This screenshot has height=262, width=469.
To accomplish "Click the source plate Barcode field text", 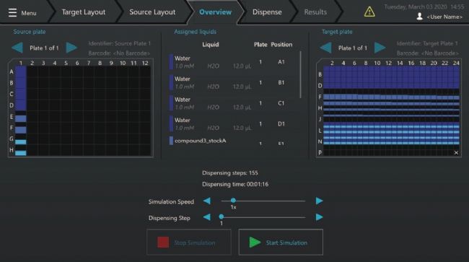I will pos(119,53).
